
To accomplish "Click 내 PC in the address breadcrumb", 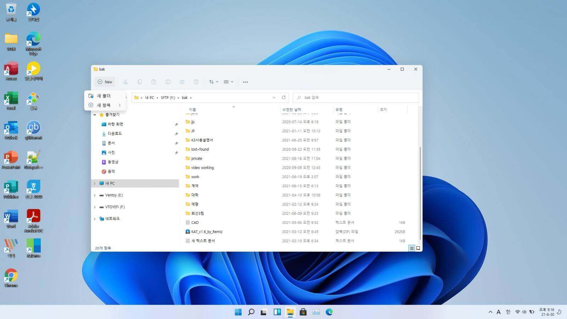I will pos(150,97).
